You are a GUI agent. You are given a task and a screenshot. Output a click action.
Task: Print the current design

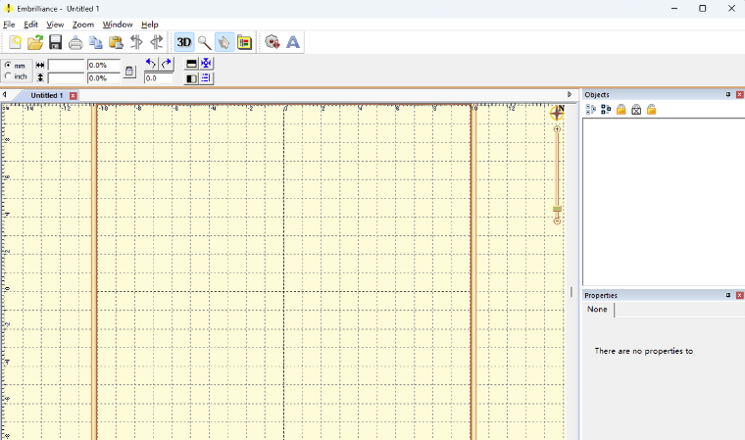pyautogui.click(x=75, y=43)
